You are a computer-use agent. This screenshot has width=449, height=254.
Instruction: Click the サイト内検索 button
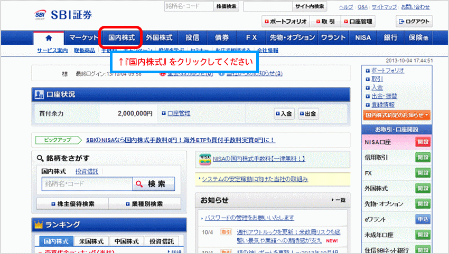coord(310,6)
